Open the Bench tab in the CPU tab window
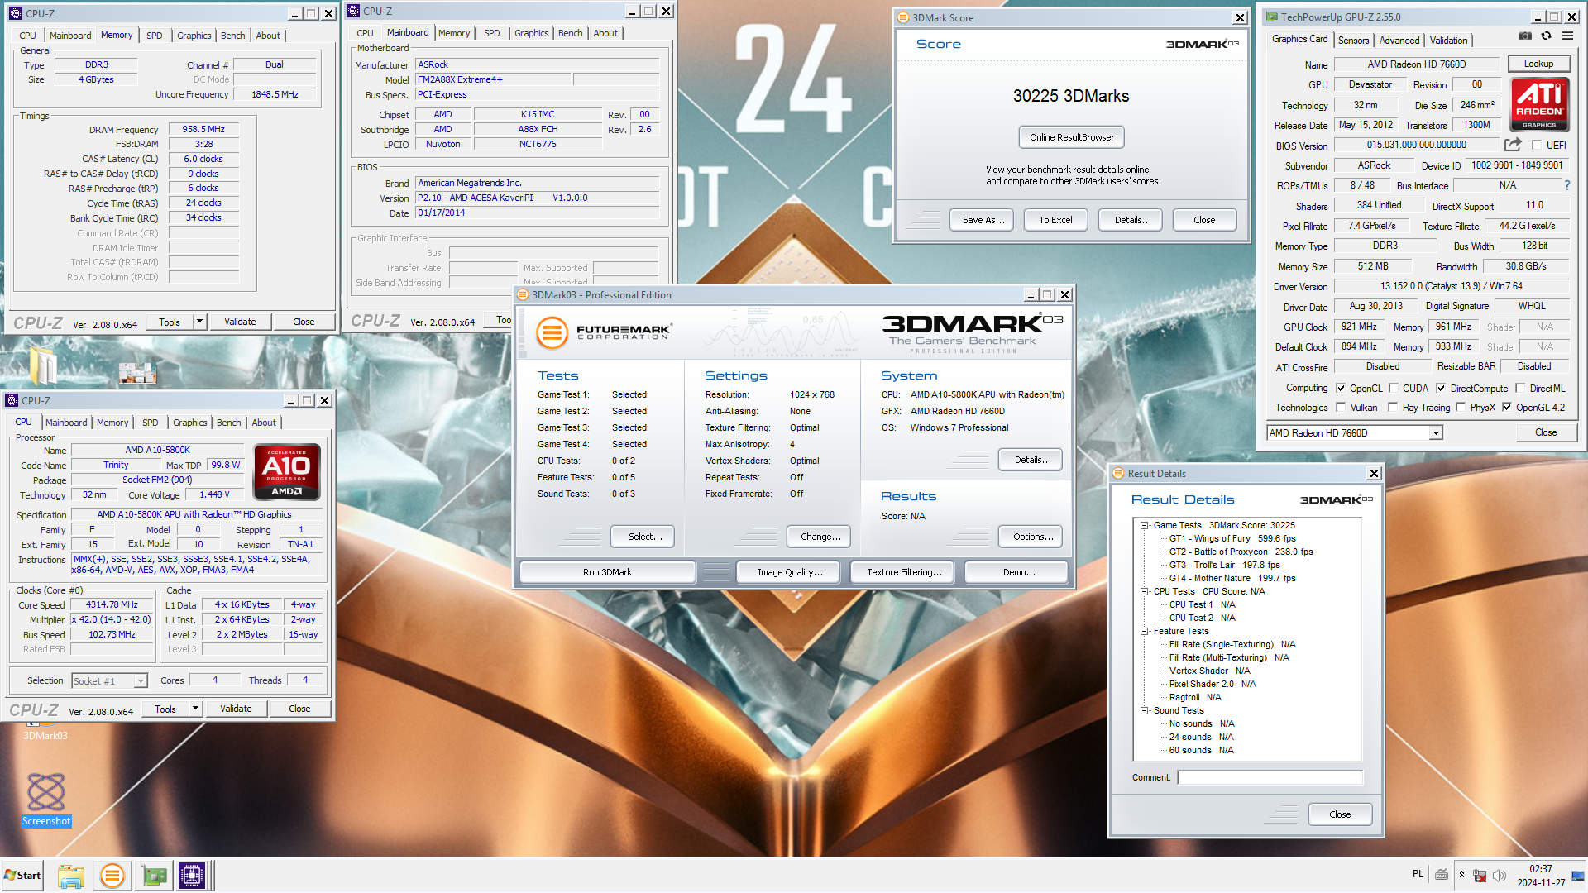 (229, 423)
